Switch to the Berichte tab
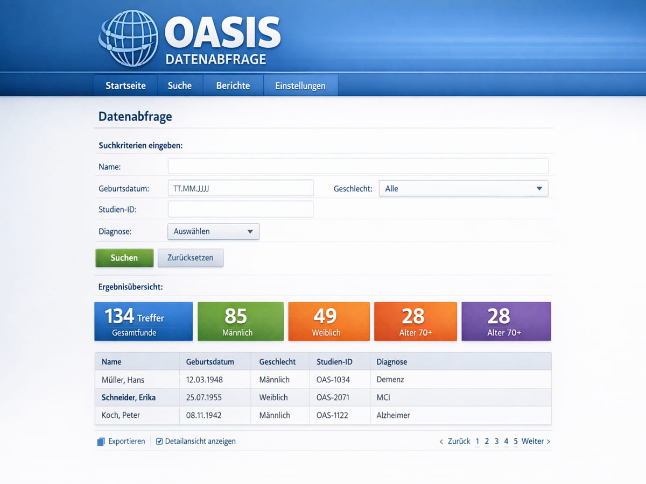Screen dimensions: 646x484 (x=233, y=86)
